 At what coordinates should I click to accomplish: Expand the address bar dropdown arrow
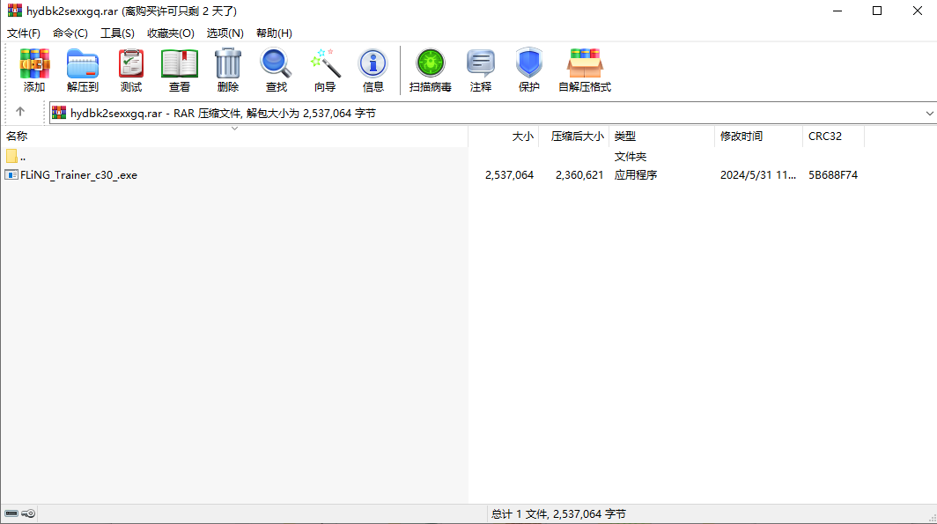point(929,114)
